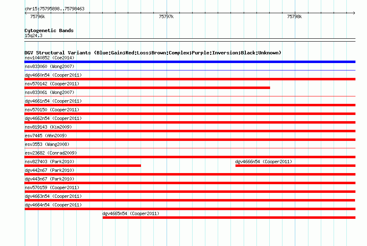Screen dimensions: 367x246
Task: Click the dgv4665n54 (Cooper2011) label
Action: (131, 213)
